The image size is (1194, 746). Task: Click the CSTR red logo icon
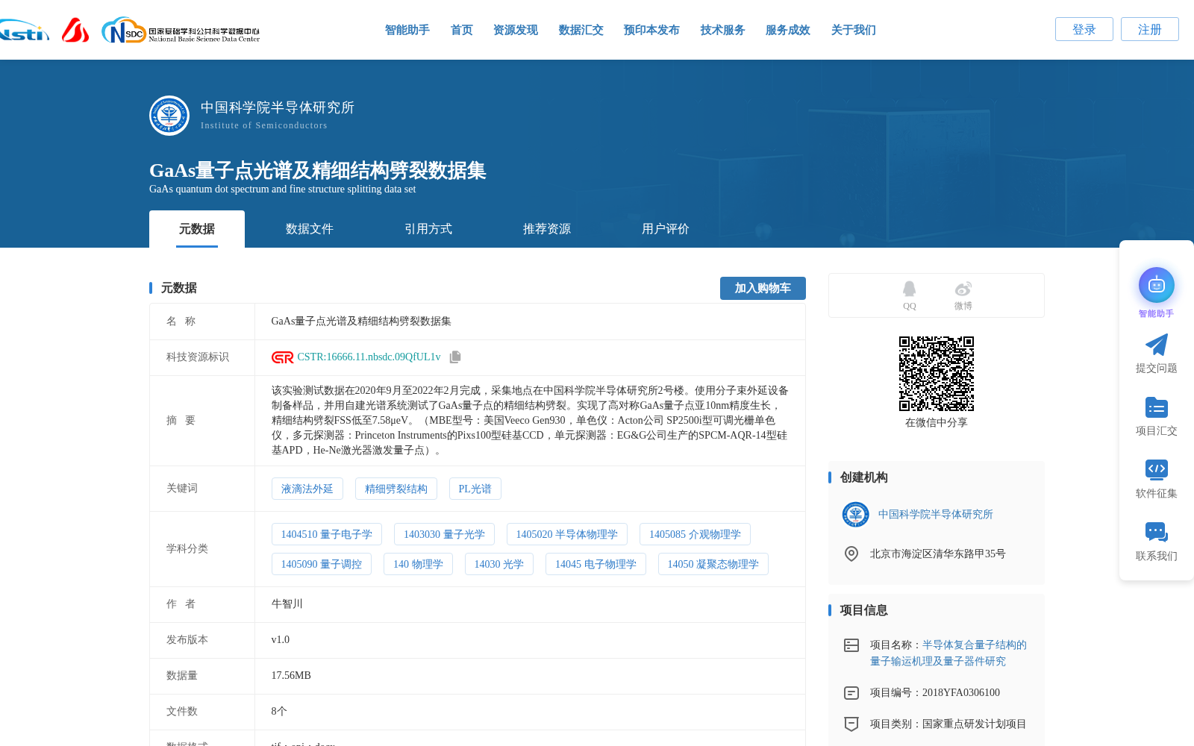[x=283, y=357]
